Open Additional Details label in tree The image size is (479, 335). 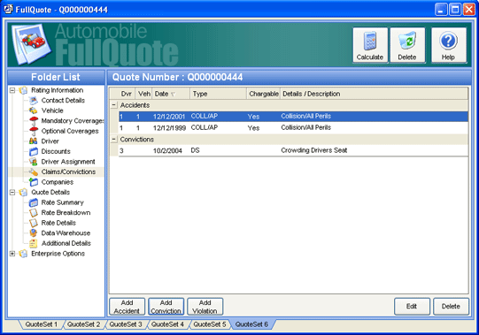[66, 243]
